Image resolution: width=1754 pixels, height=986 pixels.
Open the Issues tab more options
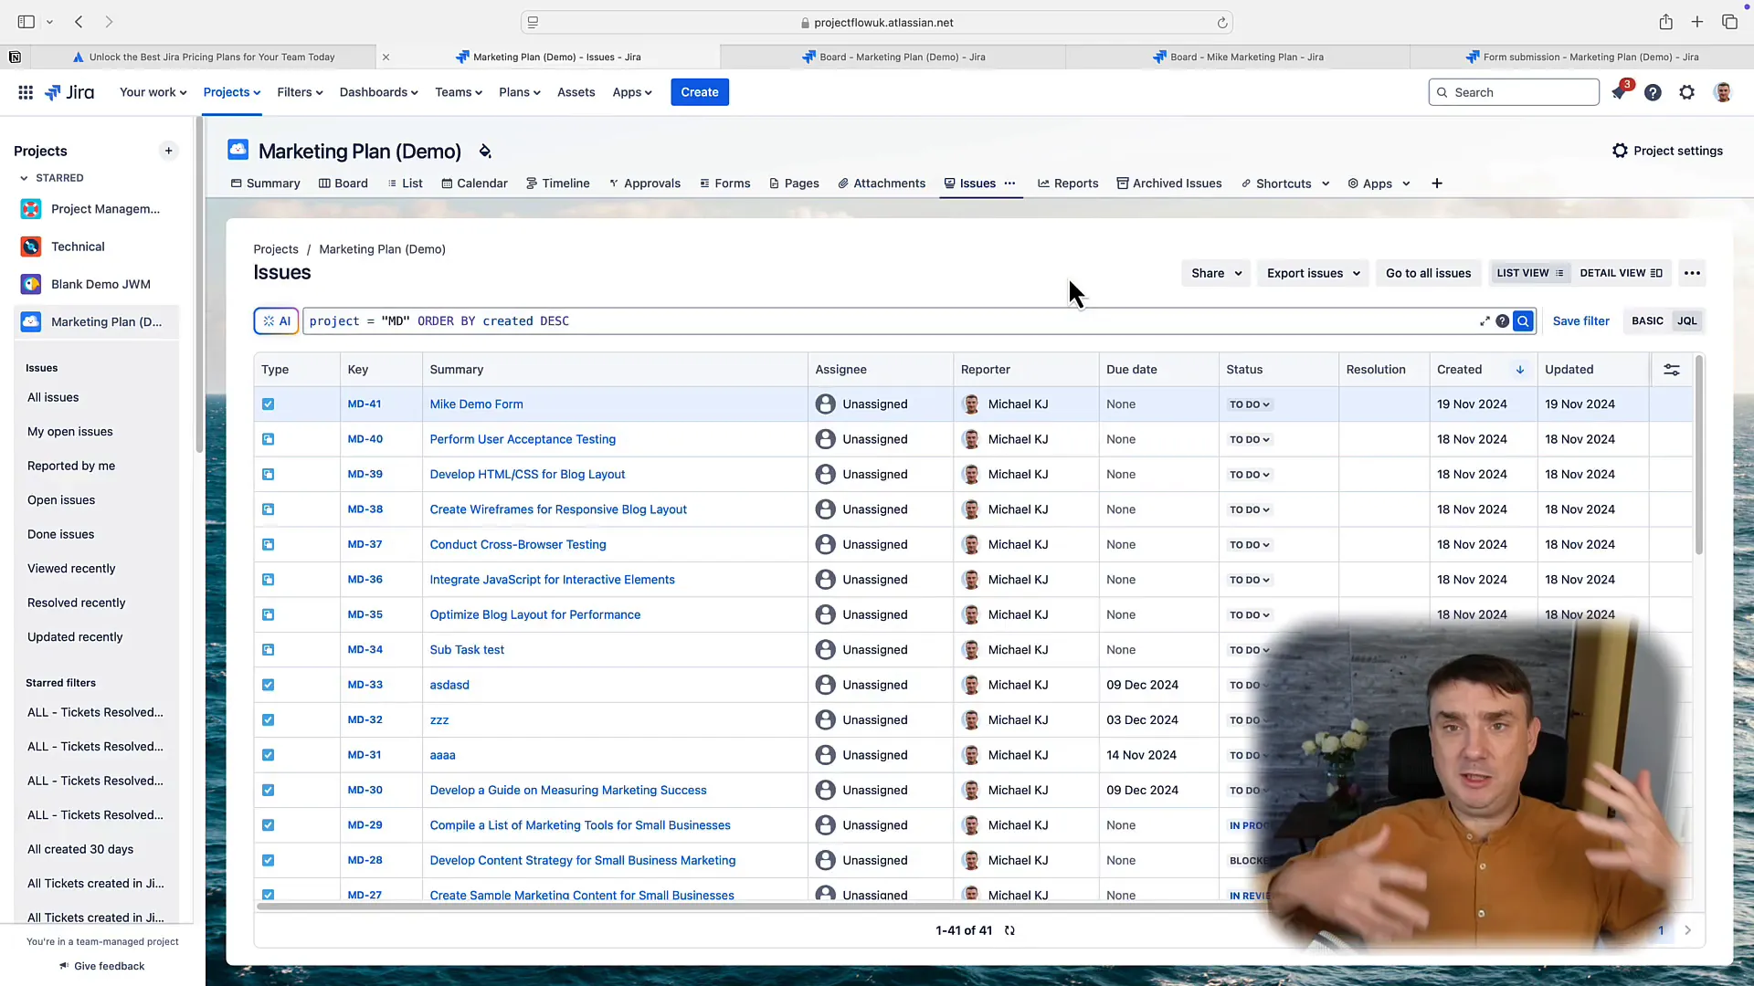click(1009, 184)
